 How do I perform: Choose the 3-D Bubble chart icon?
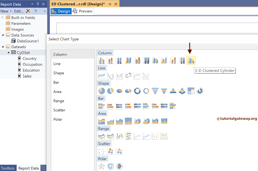pyautogui.click(x=119, y=151)
